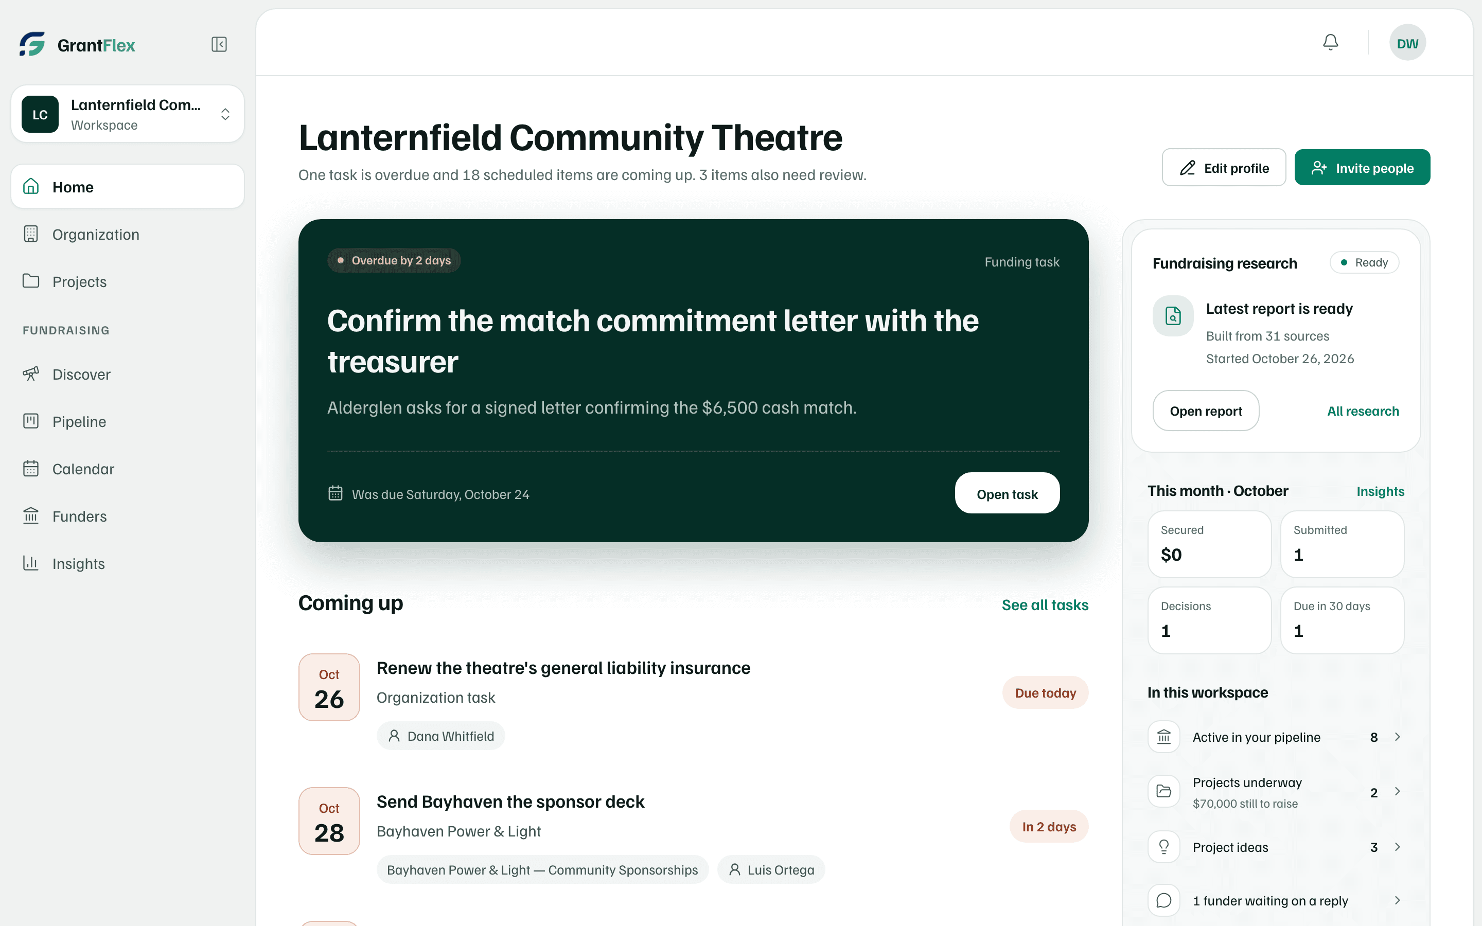Click Invite people button

pyautogui.click(x=1362, y=168)
